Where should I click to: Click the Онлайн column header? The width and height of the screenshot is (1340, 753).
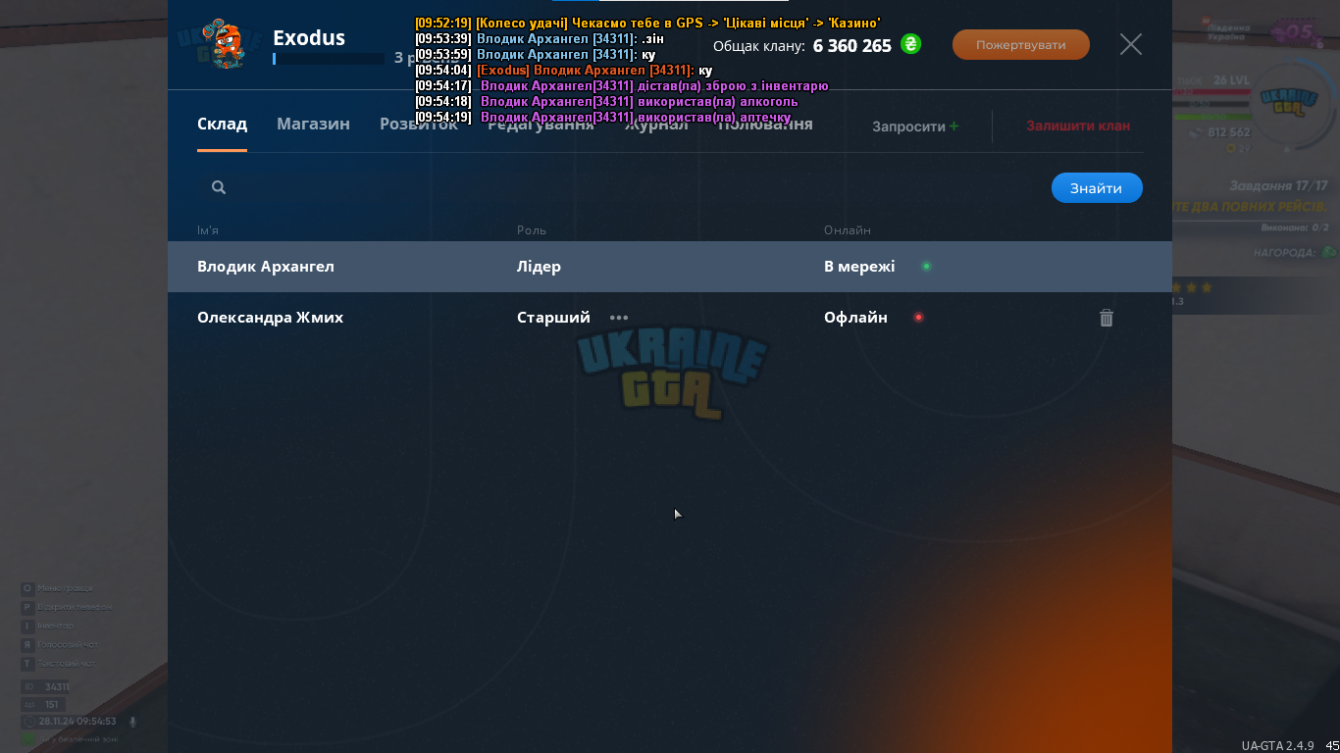[x=848, y=230]
